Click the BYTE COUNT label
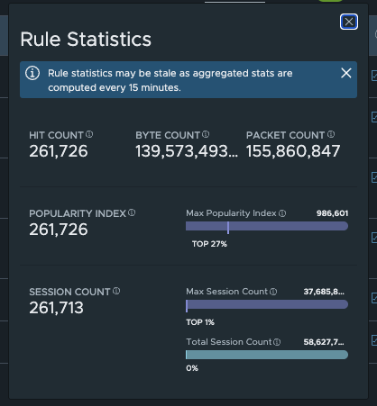377x406 pixels. click(x=168, y=135)
